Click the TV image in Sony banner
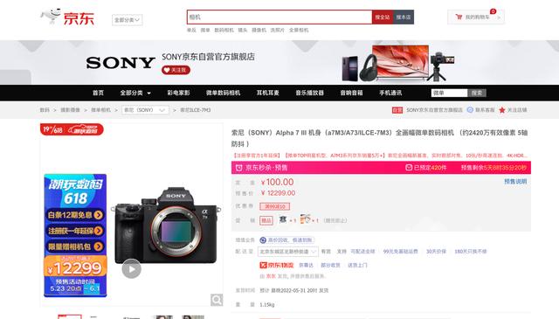 coord(401,61)
